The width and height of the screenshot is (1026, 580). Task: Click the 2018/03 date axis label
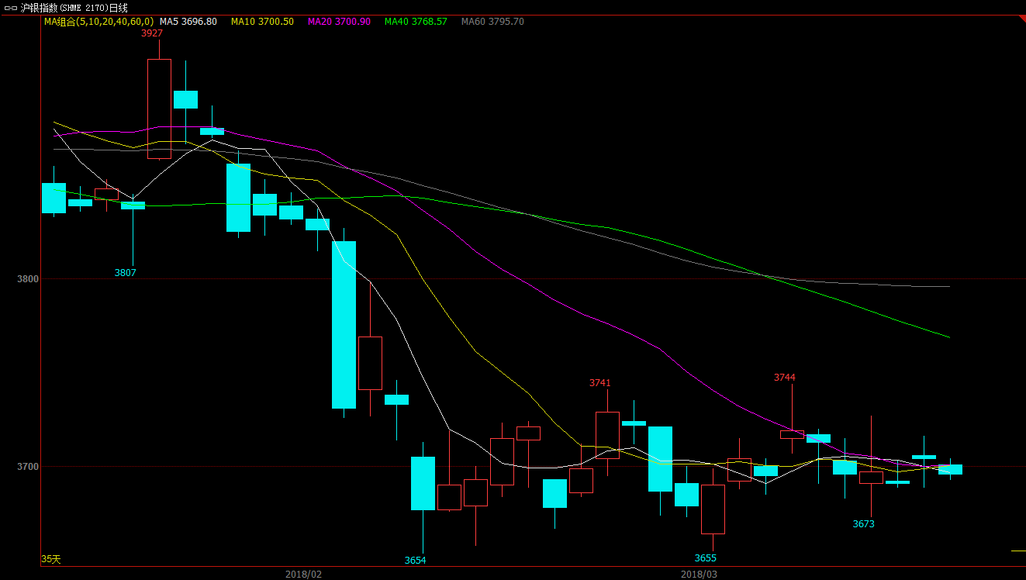point(699,575)
